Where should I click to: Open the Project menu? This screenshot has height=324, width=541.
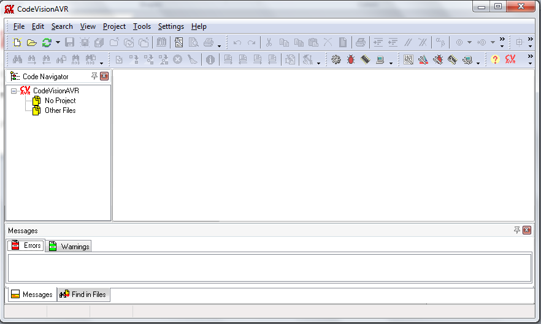(x=114, y=26)
